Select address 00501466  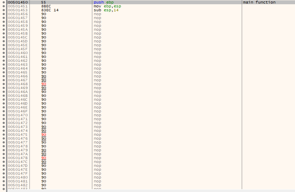pyautogui.click(x=18, y=76)
